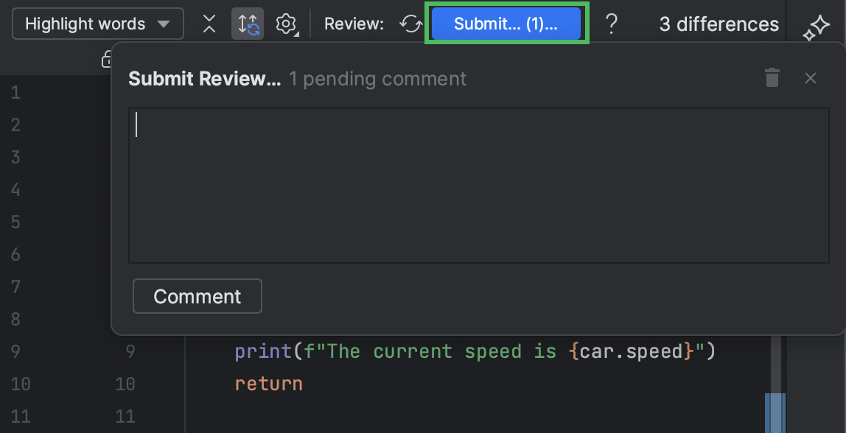Select line number 9 in the gutter
The height and width of the screenshot is (433, 846).
[x=15, y=351]
